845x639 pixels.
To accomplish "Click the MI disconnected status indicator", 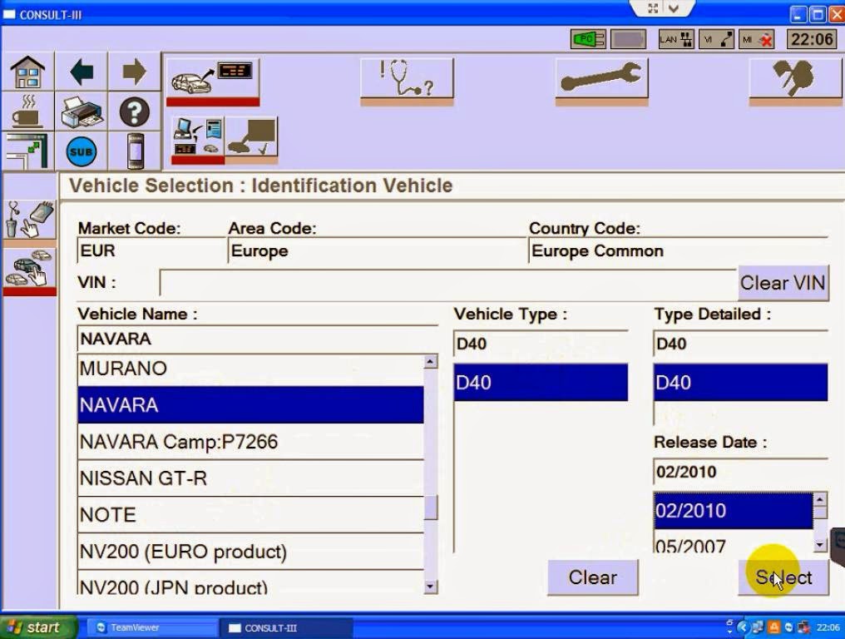I will [x=757, y=39].
